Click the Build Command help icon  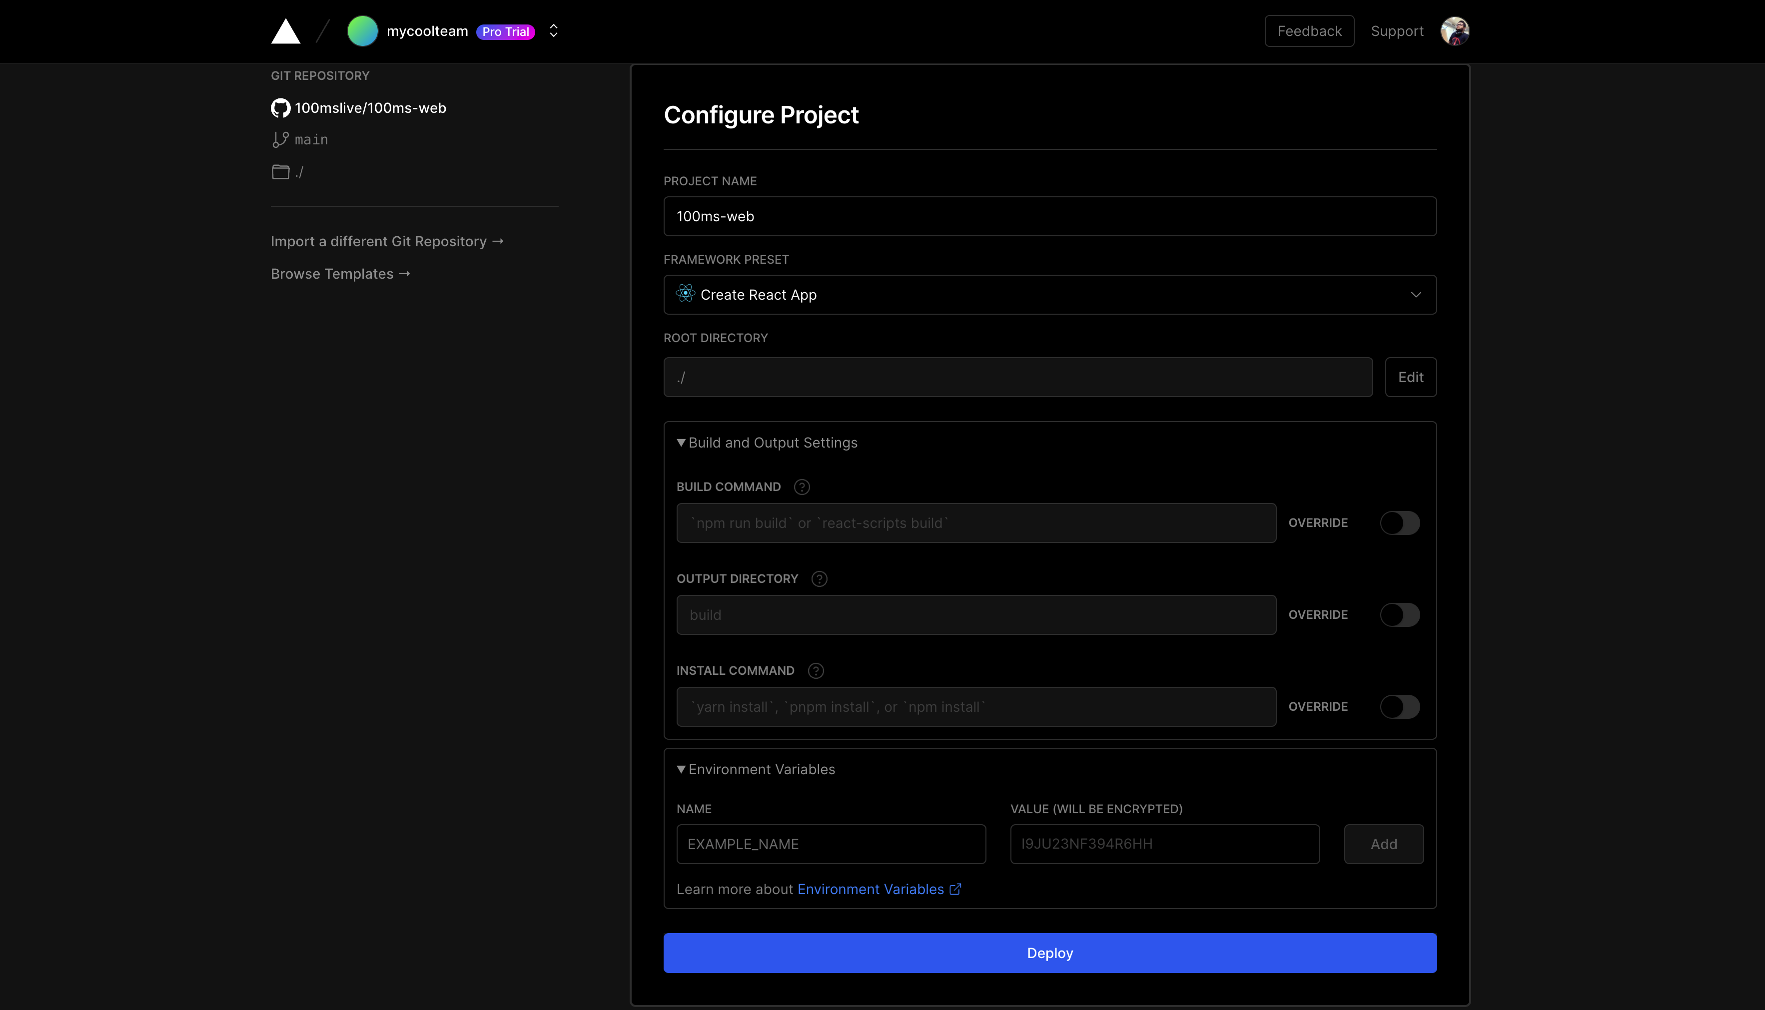coord(802,487)
